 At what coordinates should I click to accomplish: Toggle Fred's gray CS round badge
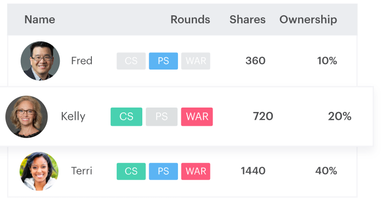(x=131, y=61)
